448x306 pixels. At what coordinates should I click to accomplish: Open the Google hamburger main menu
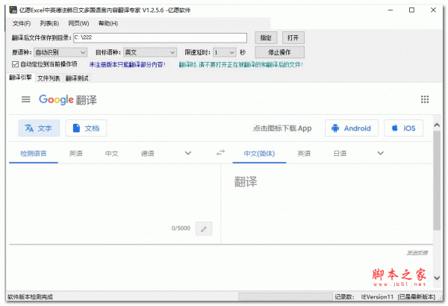(26, 99)
